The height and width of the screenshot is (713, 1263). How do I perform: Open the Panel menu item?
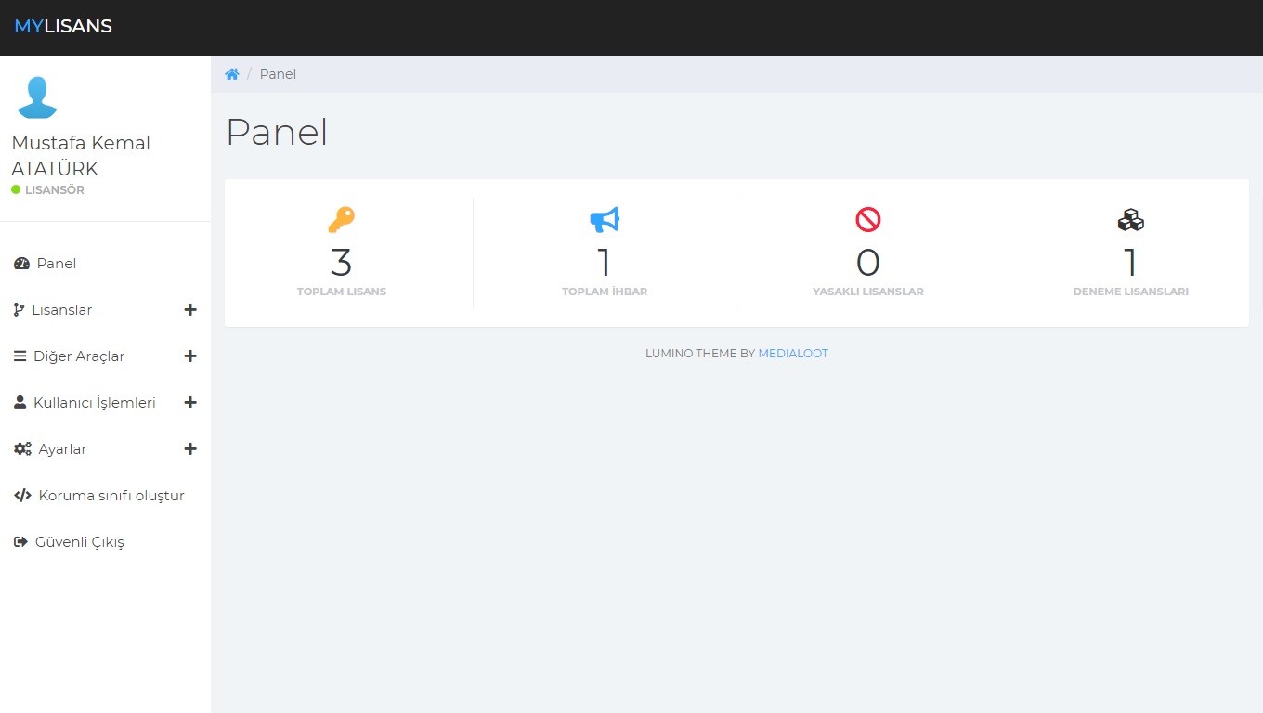(57, 264)
